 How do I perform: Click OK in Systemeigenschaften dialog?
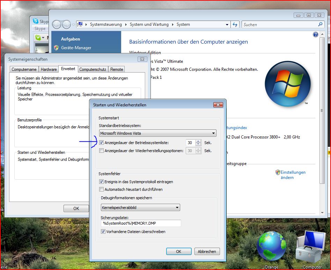(76, 208)
